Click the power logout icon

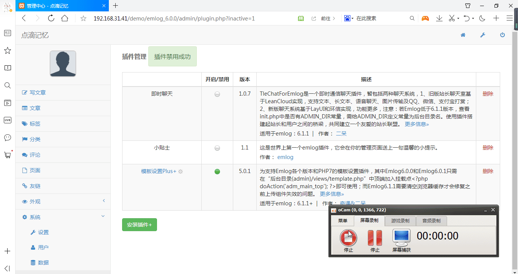(502, 35)
